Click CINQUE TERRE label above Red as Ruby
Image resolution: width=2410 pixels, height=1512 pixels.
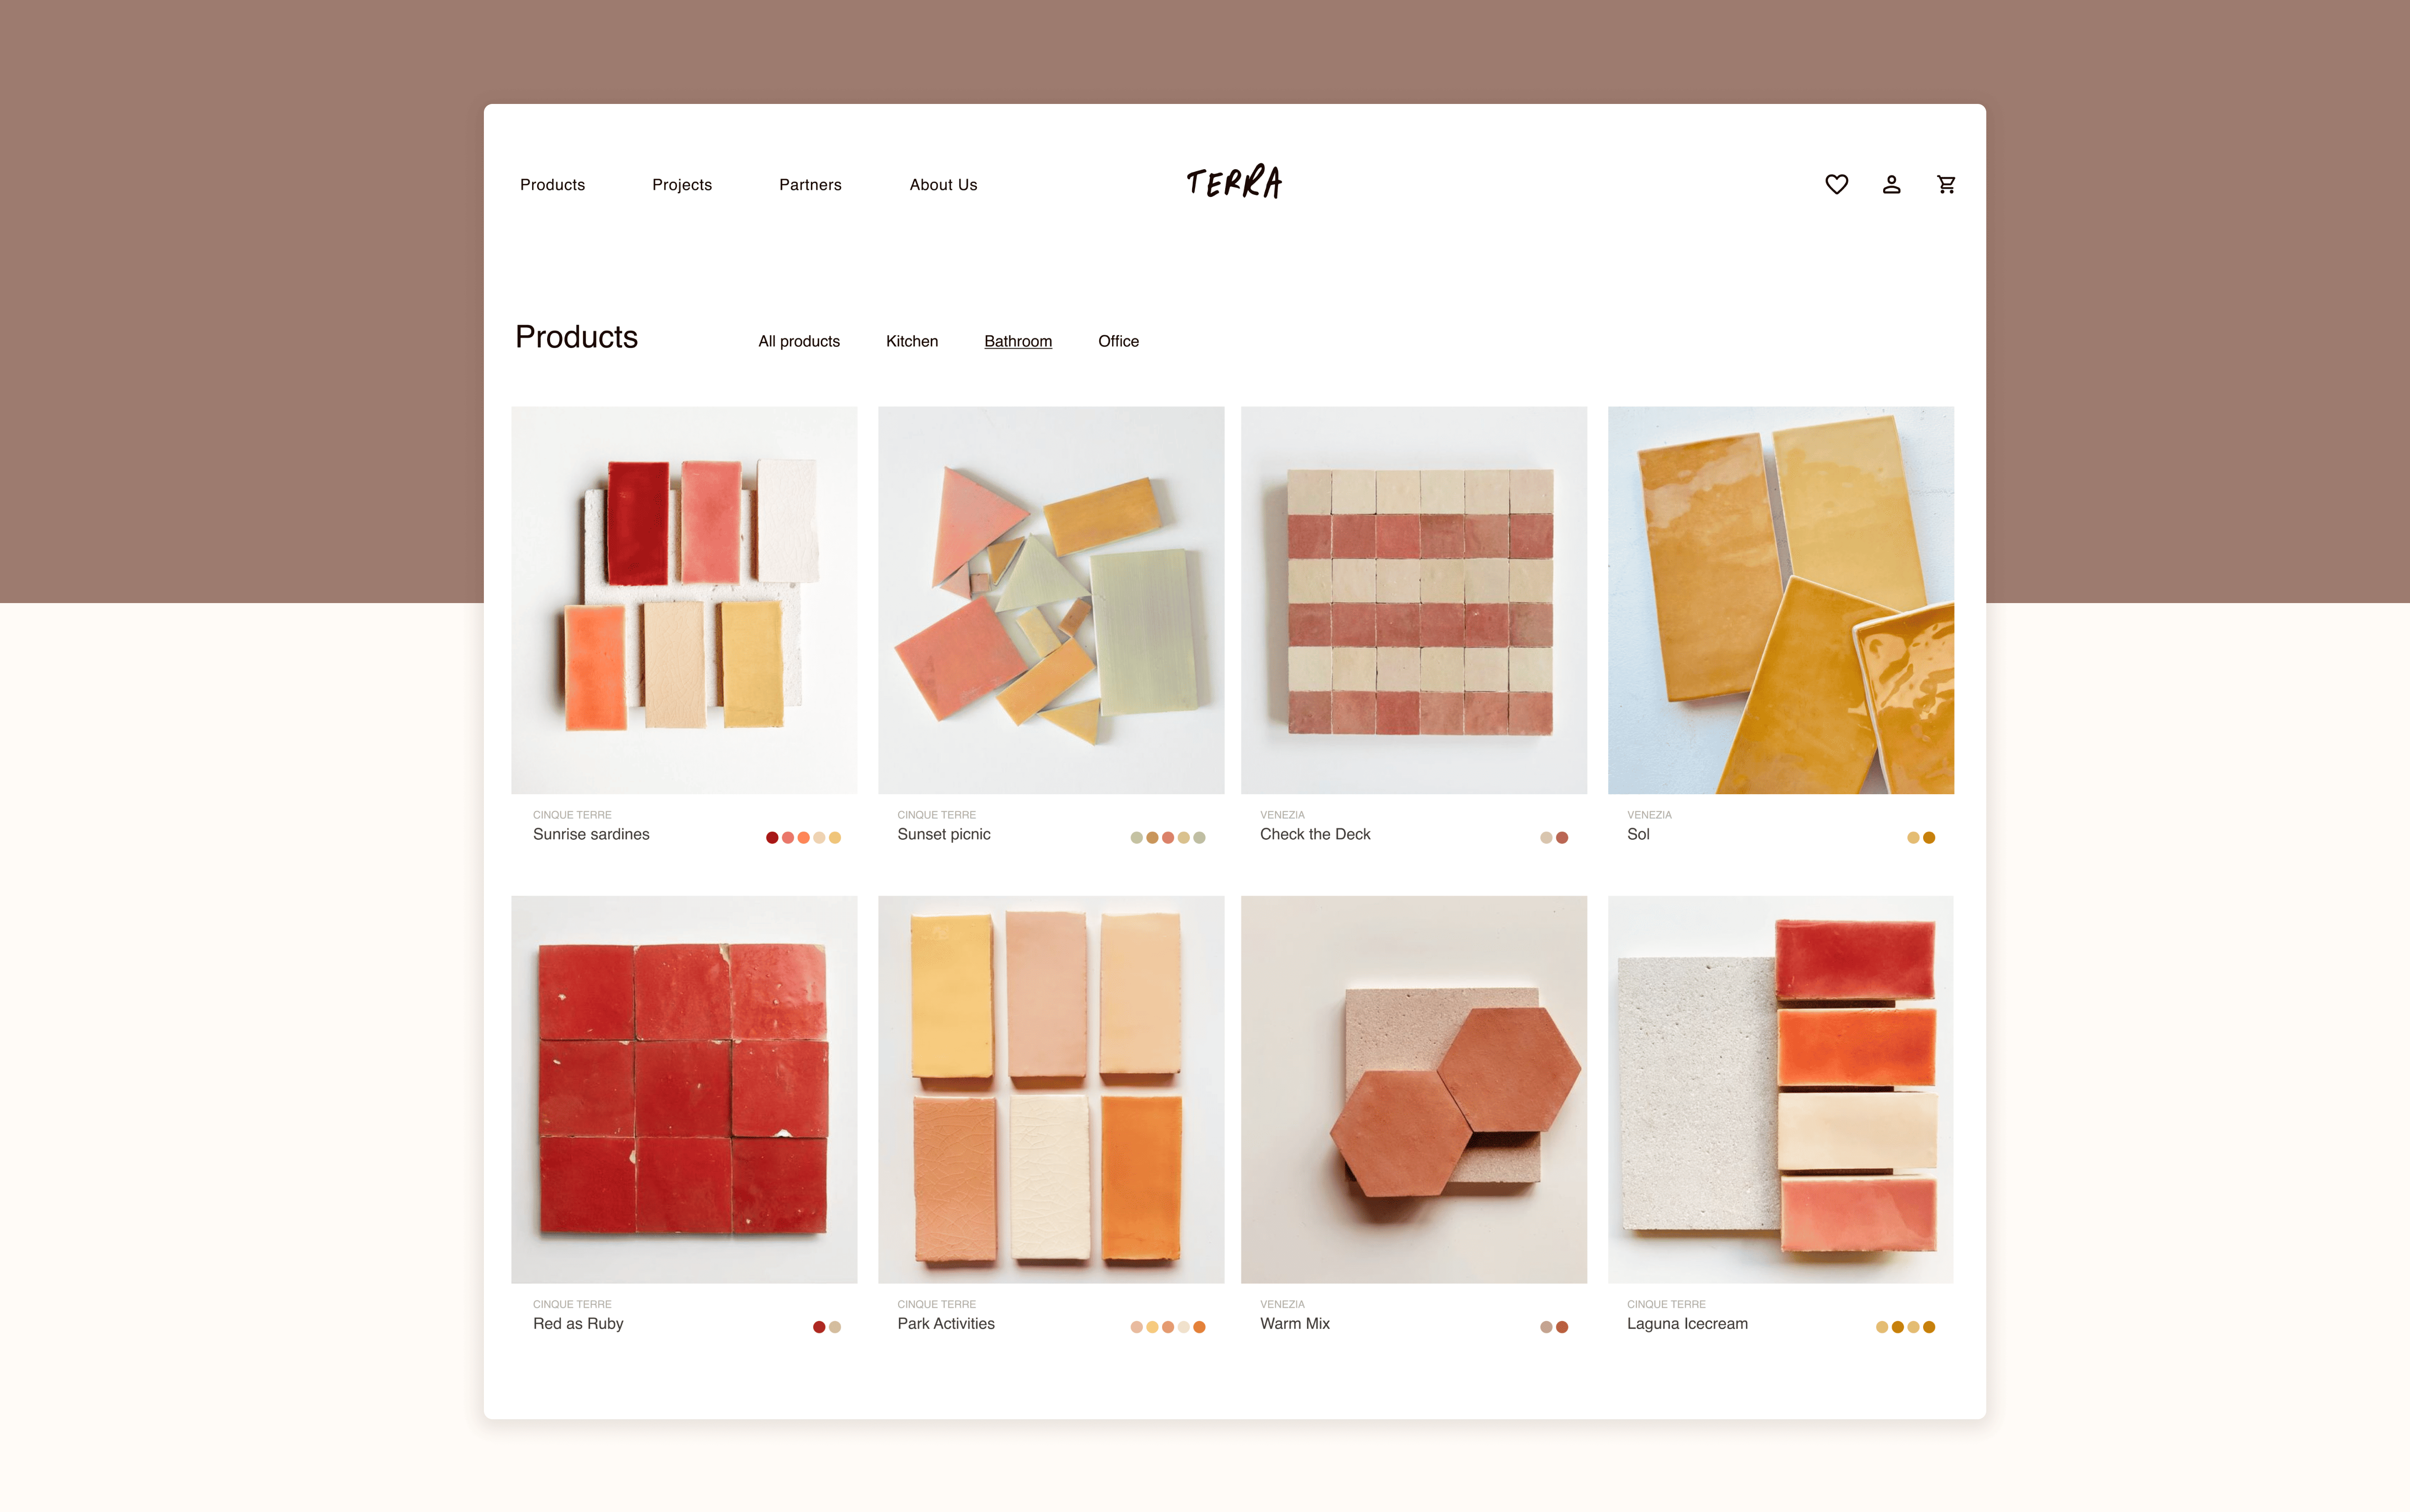pos(572,1304)
